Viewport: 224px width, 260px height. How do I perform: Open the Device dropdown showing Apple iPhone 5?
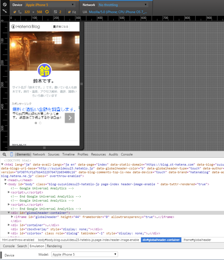tap(50, 5)
